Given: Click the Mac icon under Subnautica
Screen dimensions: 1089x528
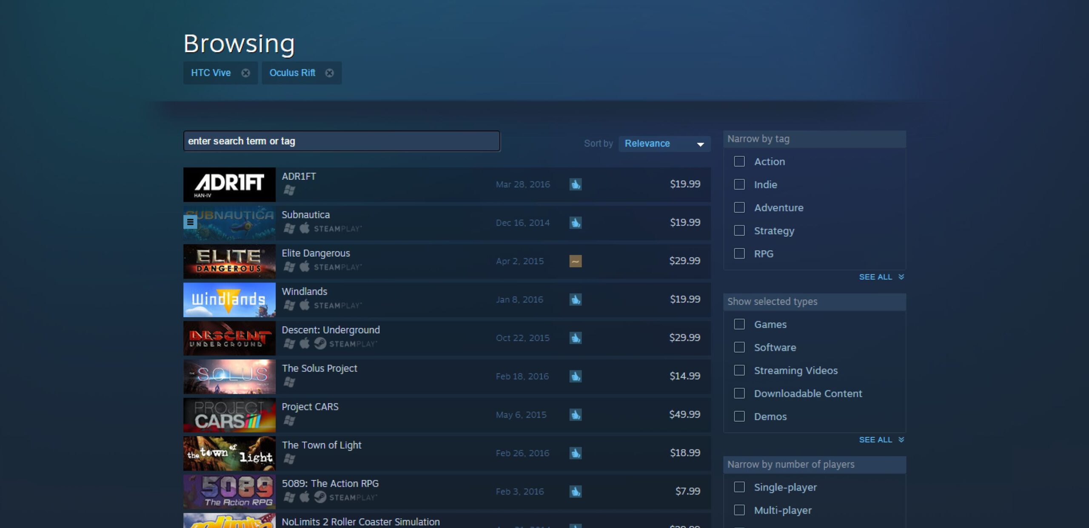Looking at the screenshot, I should pos(305,228).
